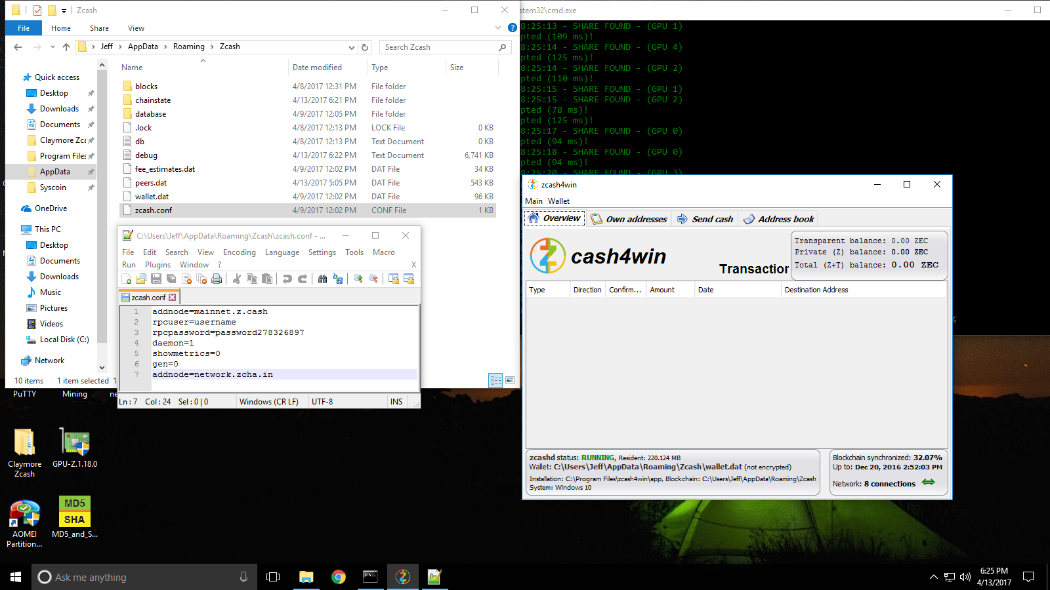This screenshot has width=1050, height=590.
Task: Open the Wallet menu in zcash4win
Action: point(559,201)
